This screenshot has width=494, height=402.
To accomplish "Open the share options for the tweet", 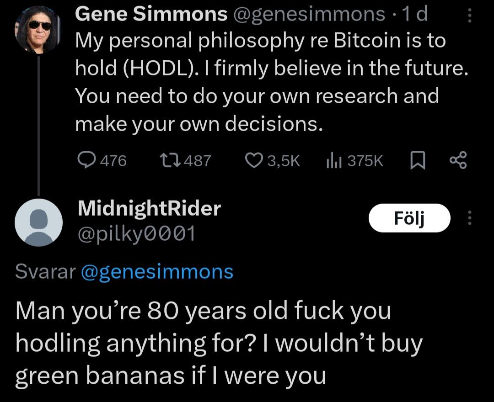I will [459, 160].
